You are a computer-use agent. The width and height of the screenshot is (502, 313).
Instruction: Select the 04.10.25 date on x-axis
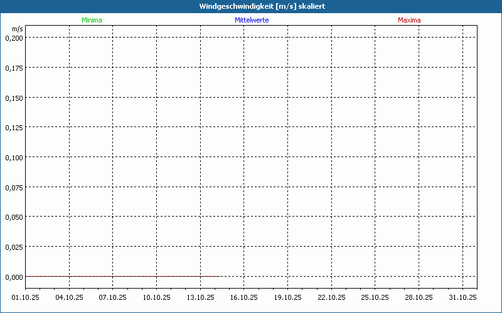click(x=69, y=297)
